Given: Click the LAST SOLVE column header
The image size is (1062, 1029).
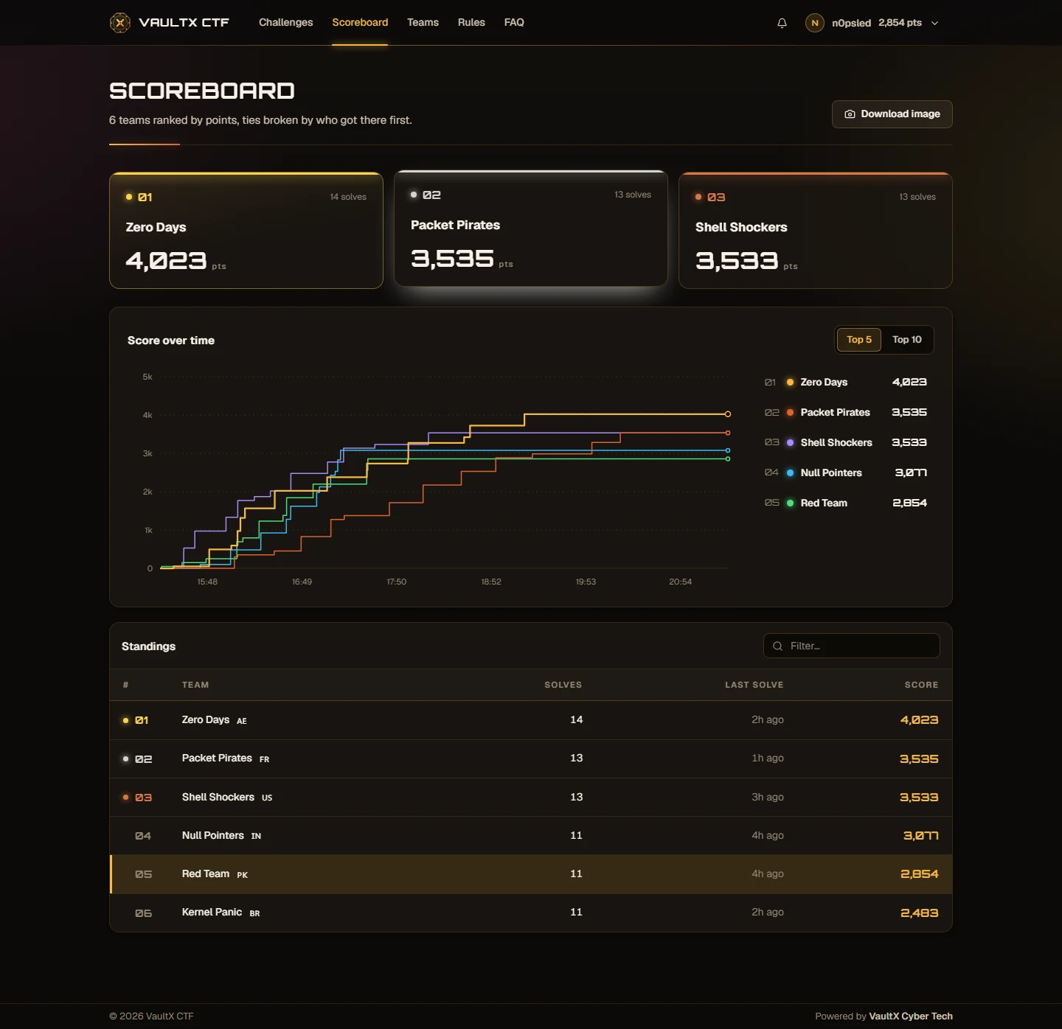Looking at the screenshot, I should 754,685.
